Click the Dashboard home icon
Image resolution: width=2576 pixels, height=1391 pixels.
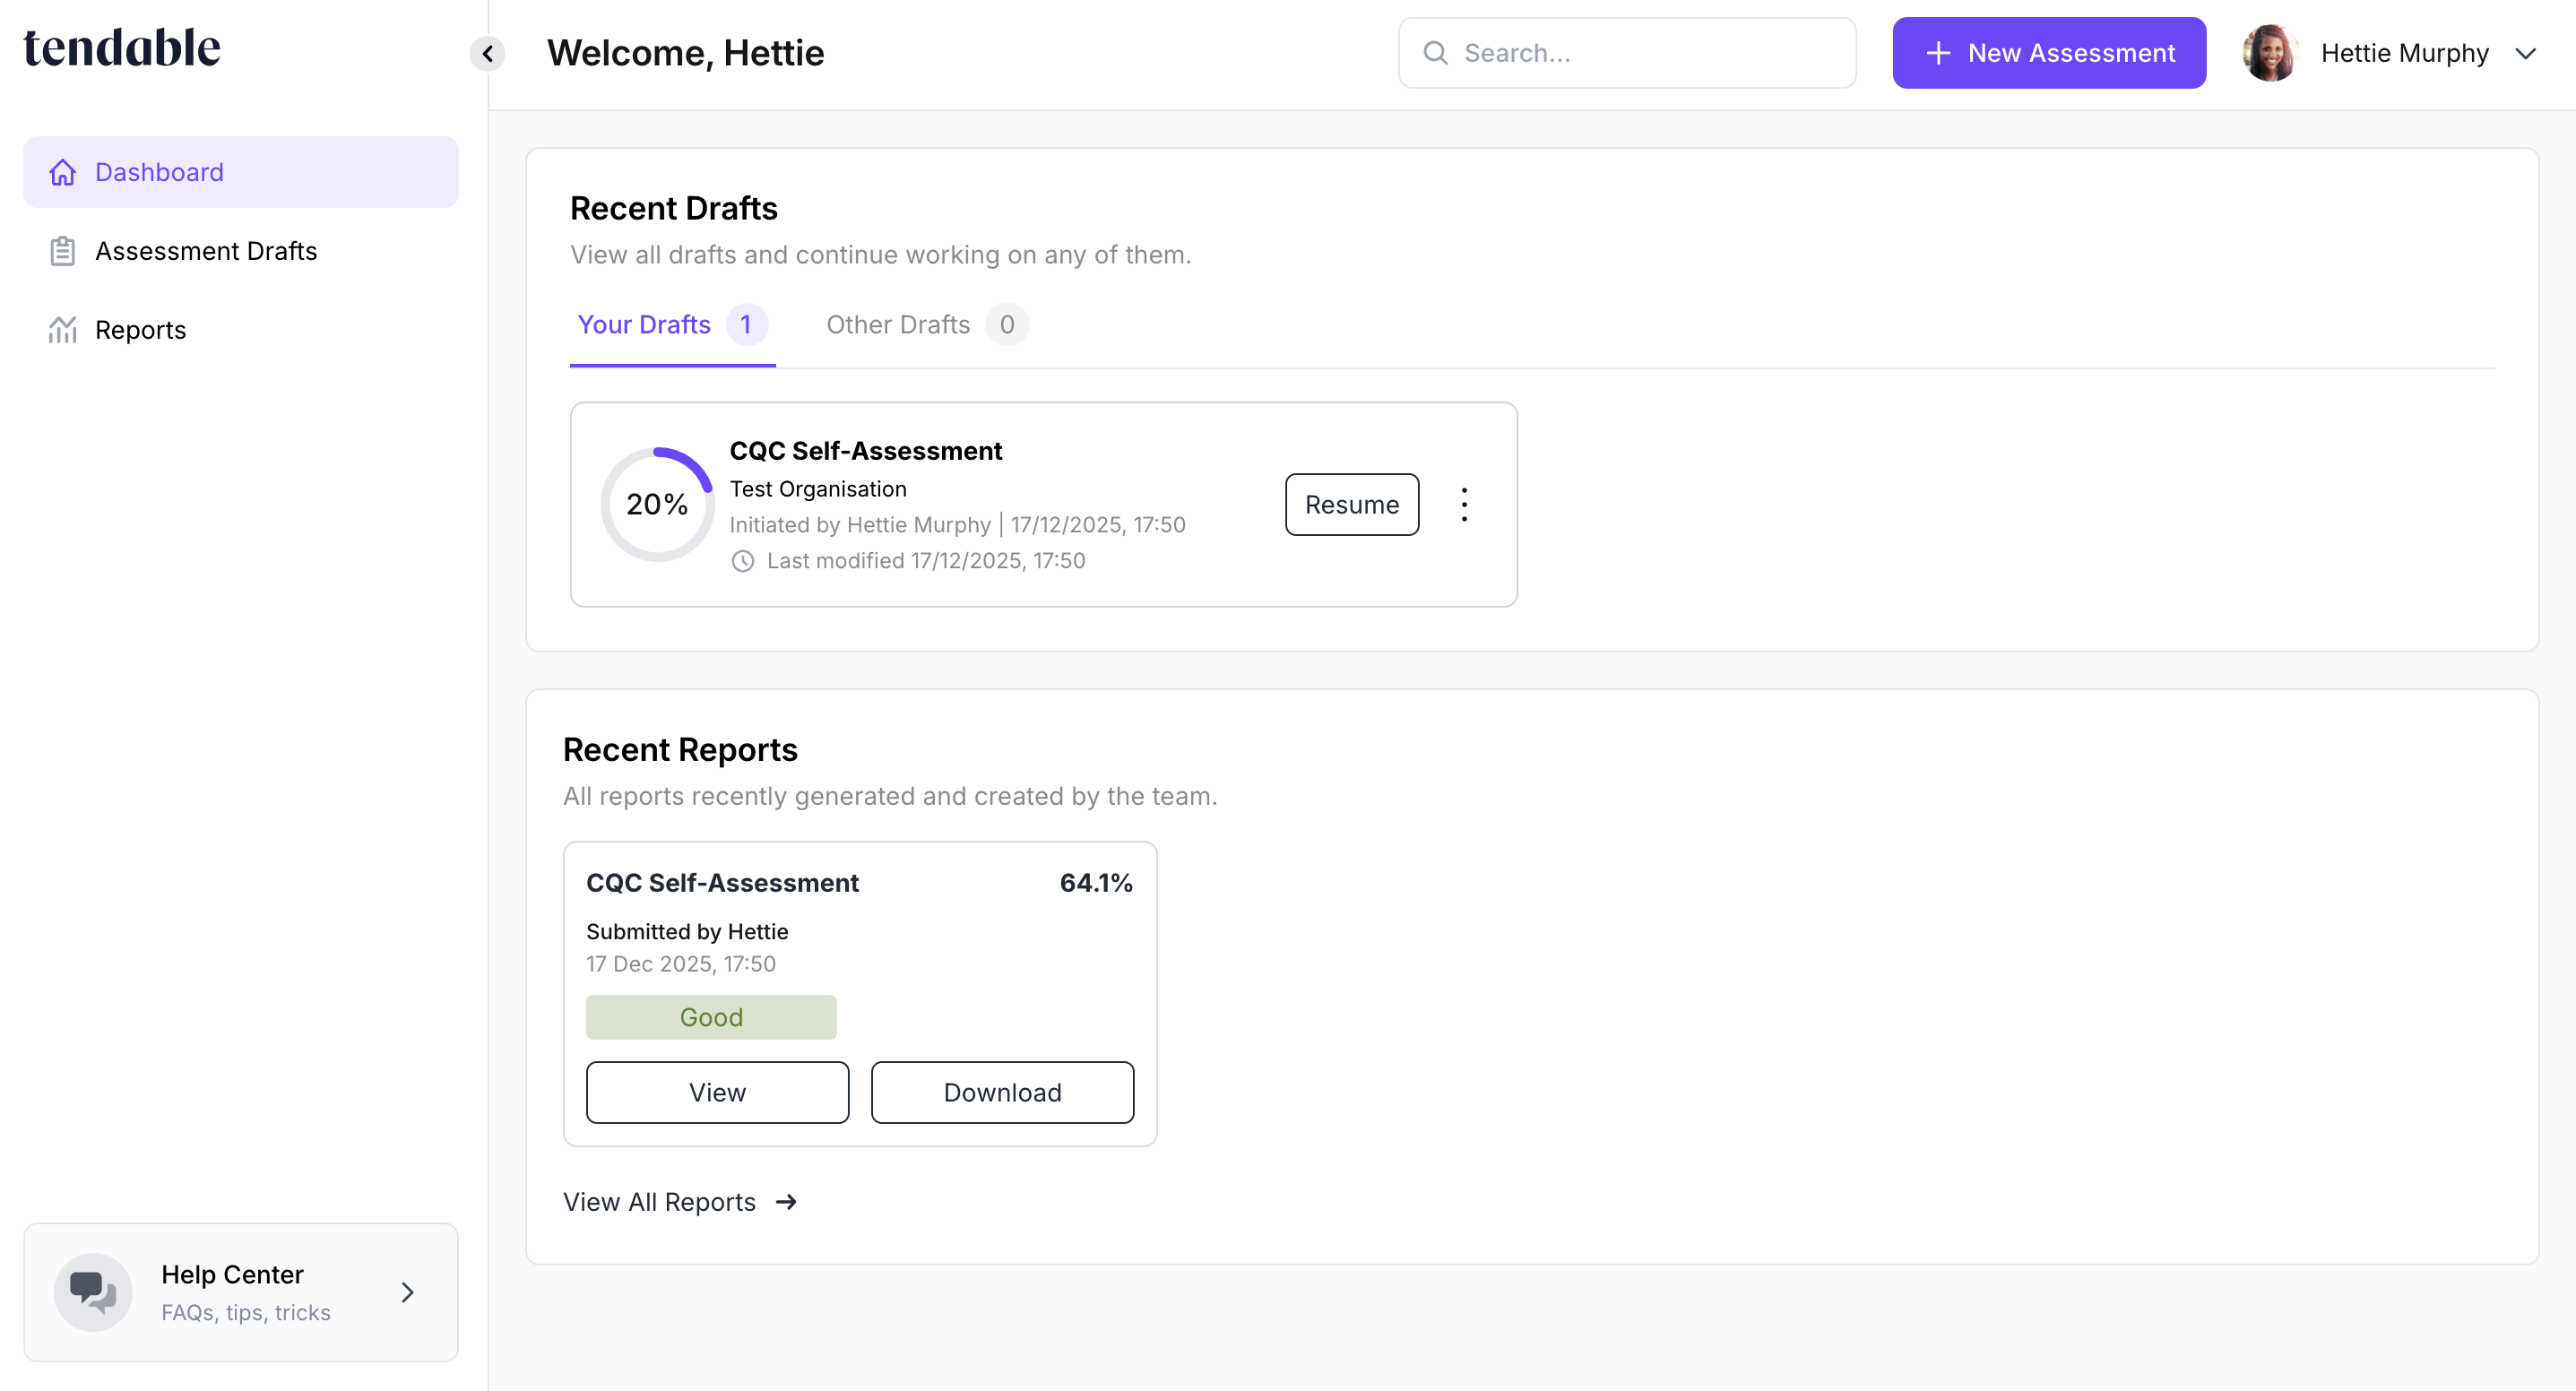pyautogui.click(x=62, y=172)
